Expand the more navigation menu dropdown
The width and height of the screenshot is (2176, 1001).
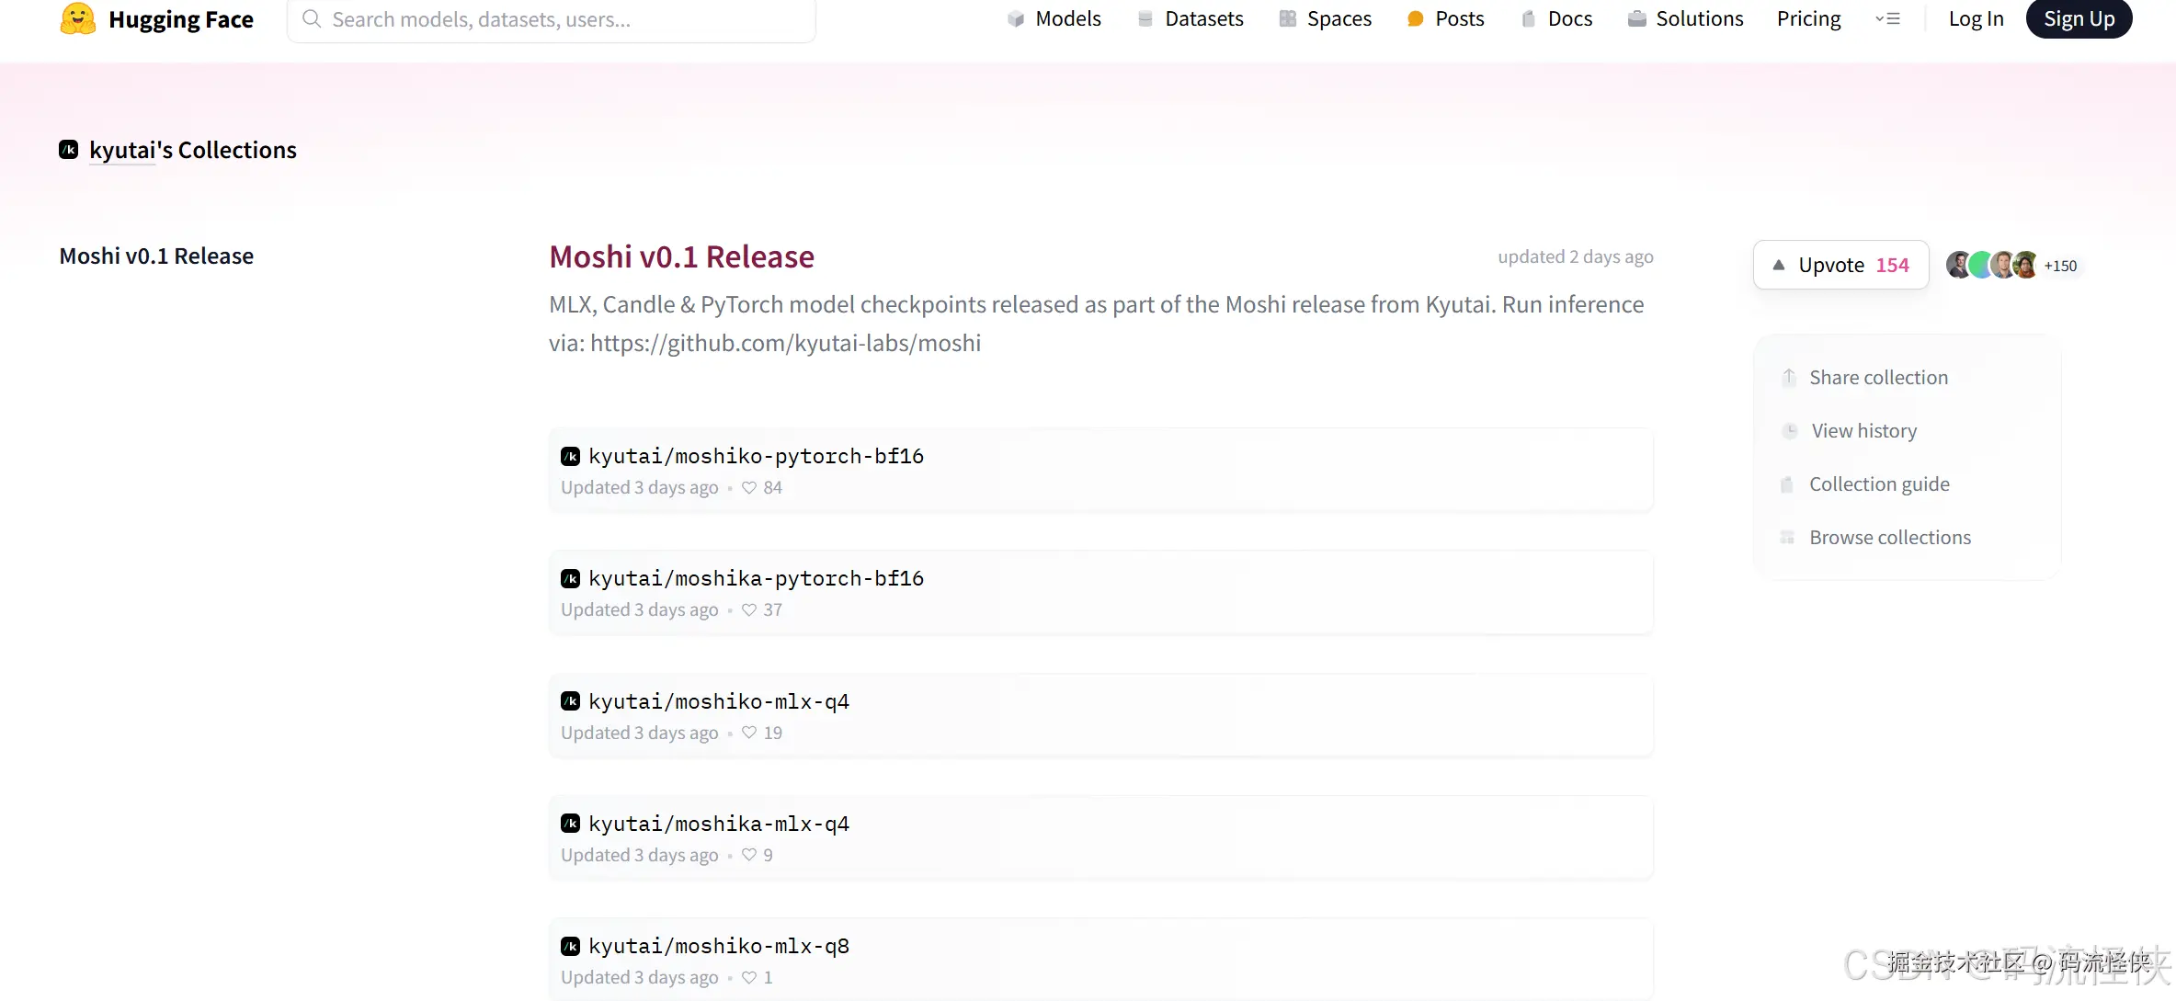(1887, 19)
